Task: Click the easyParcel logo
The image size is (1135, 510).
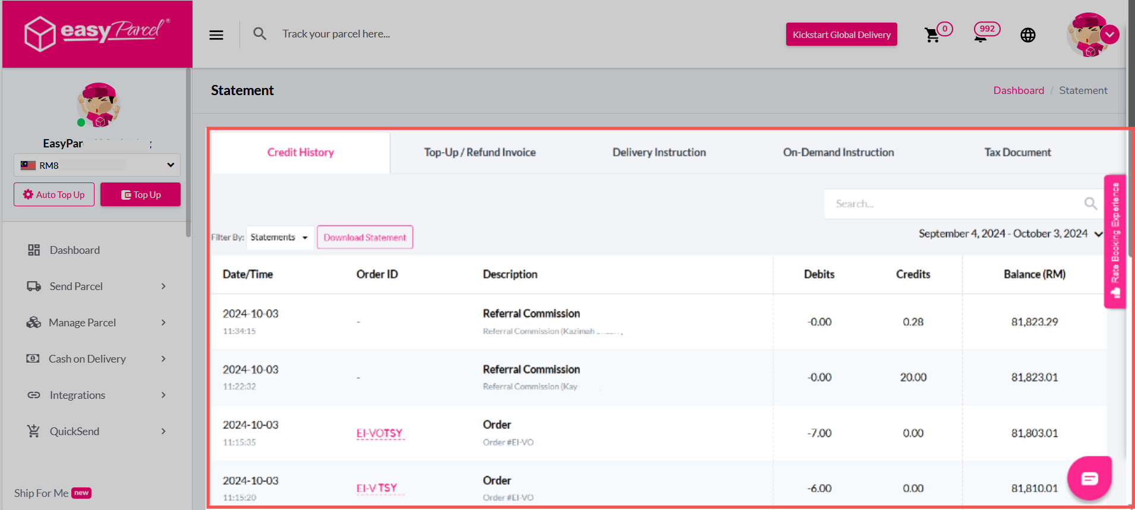Action: coord(97,33)
